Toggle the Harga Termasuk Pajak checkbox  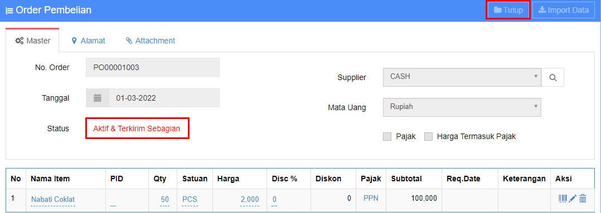pyautogui.click(x=428, y=136)
